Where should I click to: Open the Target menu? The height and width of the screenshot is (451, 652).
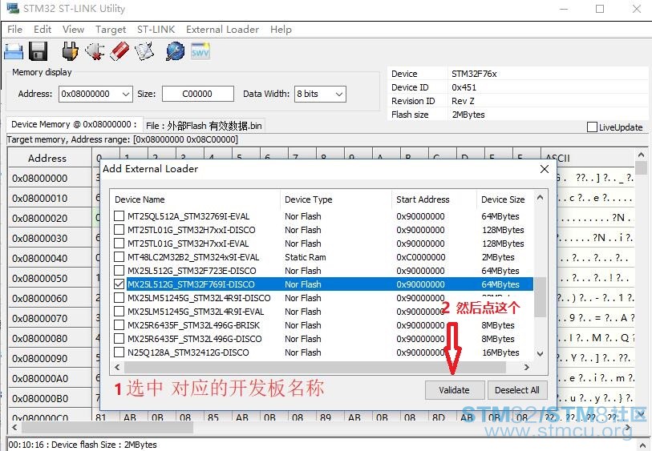[110, 30]
